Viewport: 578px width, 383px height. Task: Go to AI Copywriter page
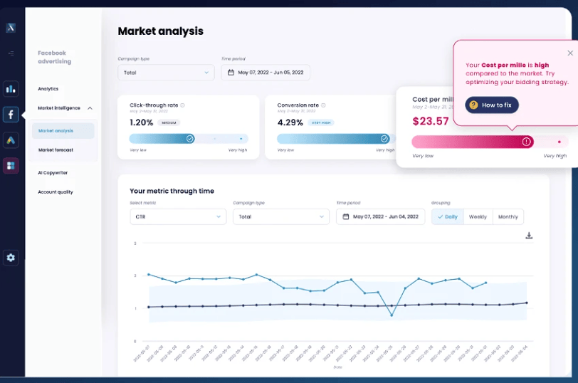pos(53,173)
